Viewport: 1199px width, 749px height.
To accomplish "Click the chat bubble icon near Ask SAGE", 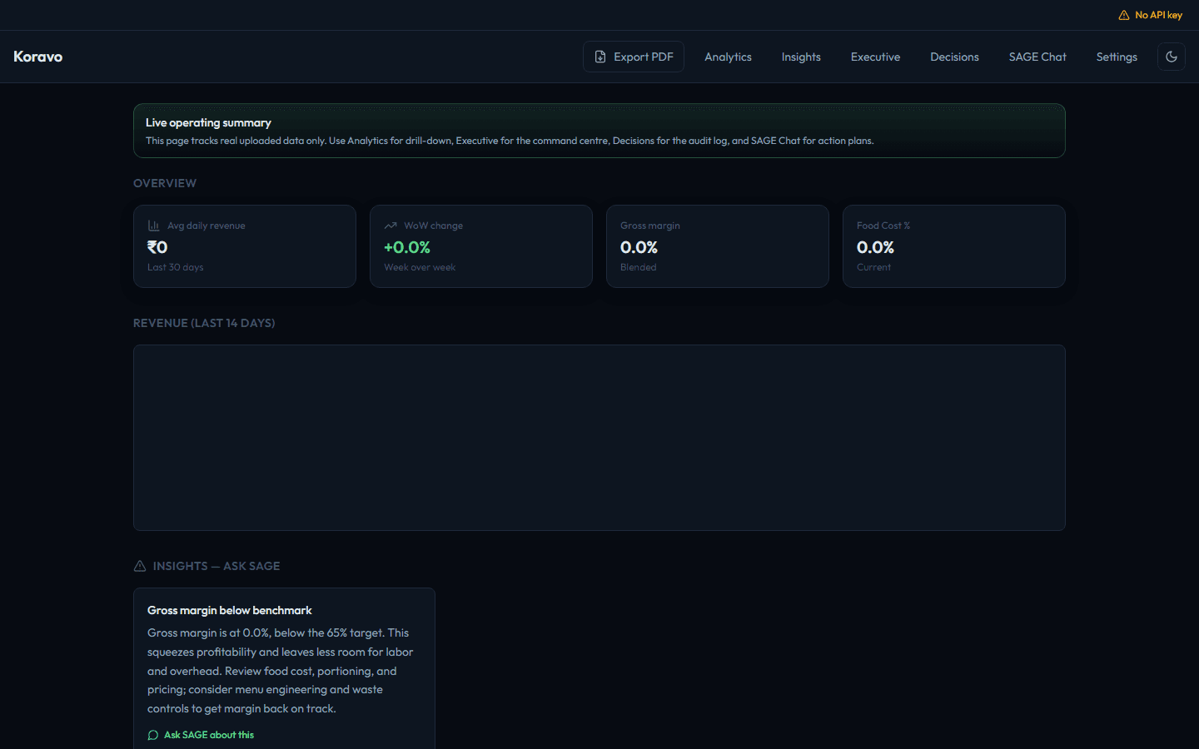I will 153,735.
